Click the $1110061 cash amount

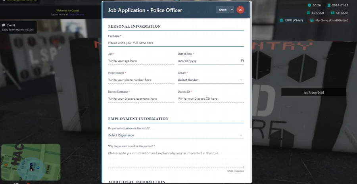click(x=342, y=13)
